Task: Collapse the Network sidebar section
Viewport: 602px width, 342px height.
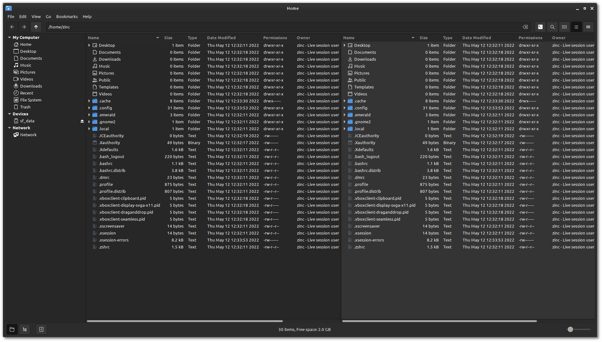Action: [9, 128]
